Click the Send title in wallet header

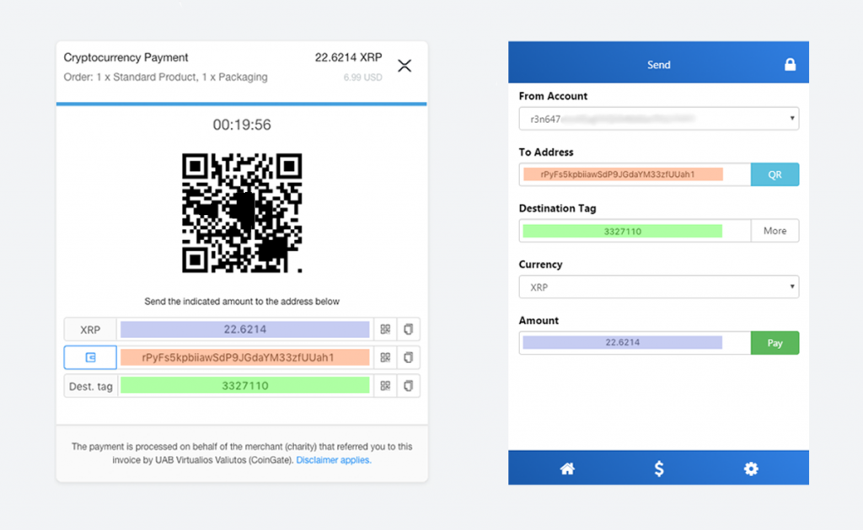[x=659, y=65]
